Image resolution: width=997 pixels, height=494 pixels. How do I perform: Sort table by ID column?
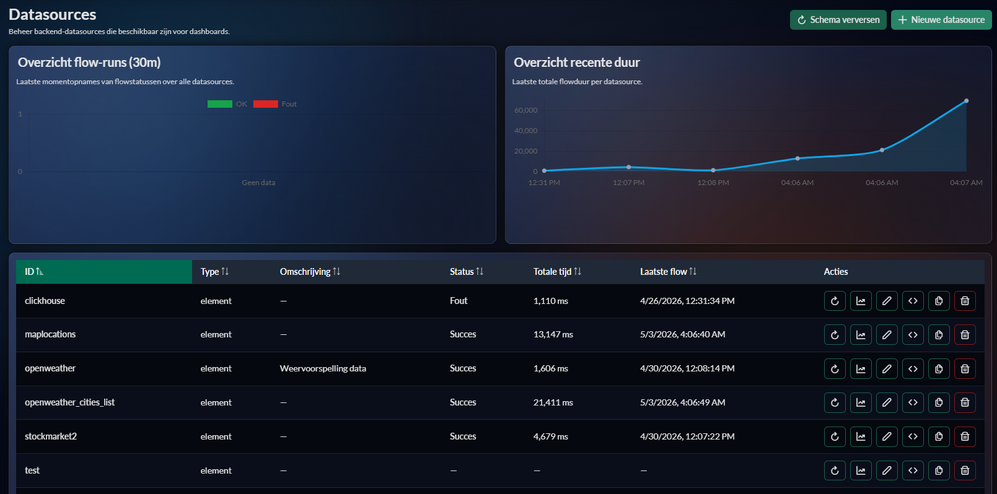point(104,272)
